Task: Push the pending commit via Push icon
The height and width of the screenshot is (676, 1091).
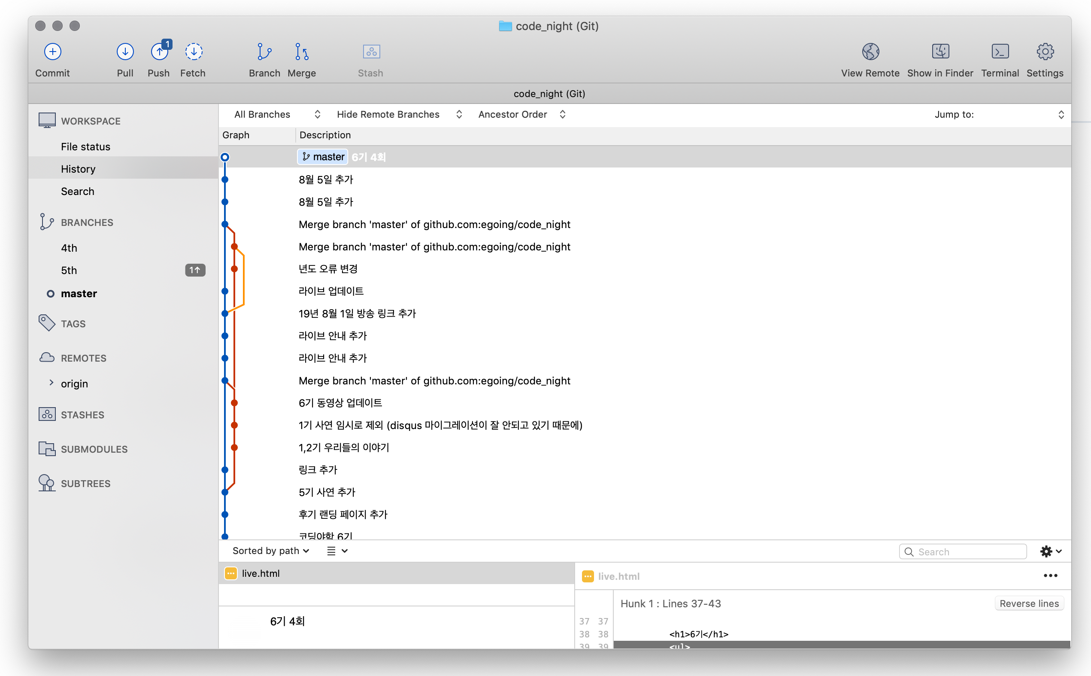Action: (x=160, y=52)
